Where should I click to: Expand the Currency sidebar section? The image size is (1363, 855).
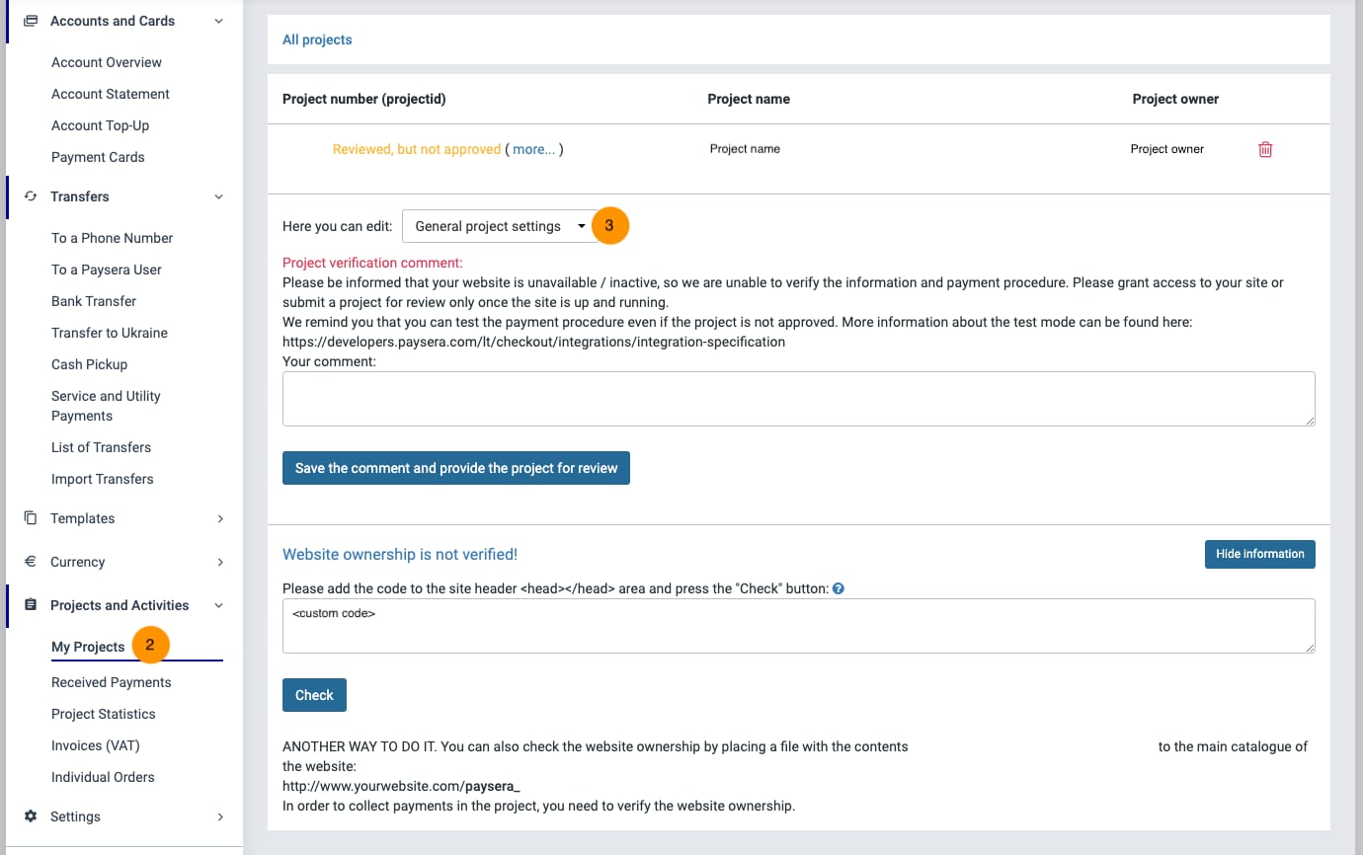(x=220, y=562)
